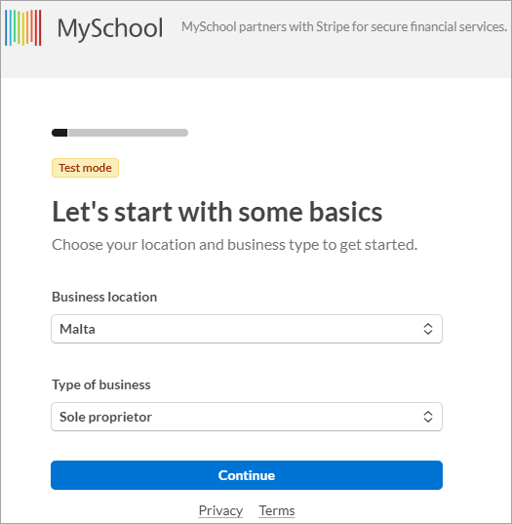The height and width of the screenshot is (524, 512).
Task: Click the "Choose your location" subtitle text
Action: pos(234,245)
